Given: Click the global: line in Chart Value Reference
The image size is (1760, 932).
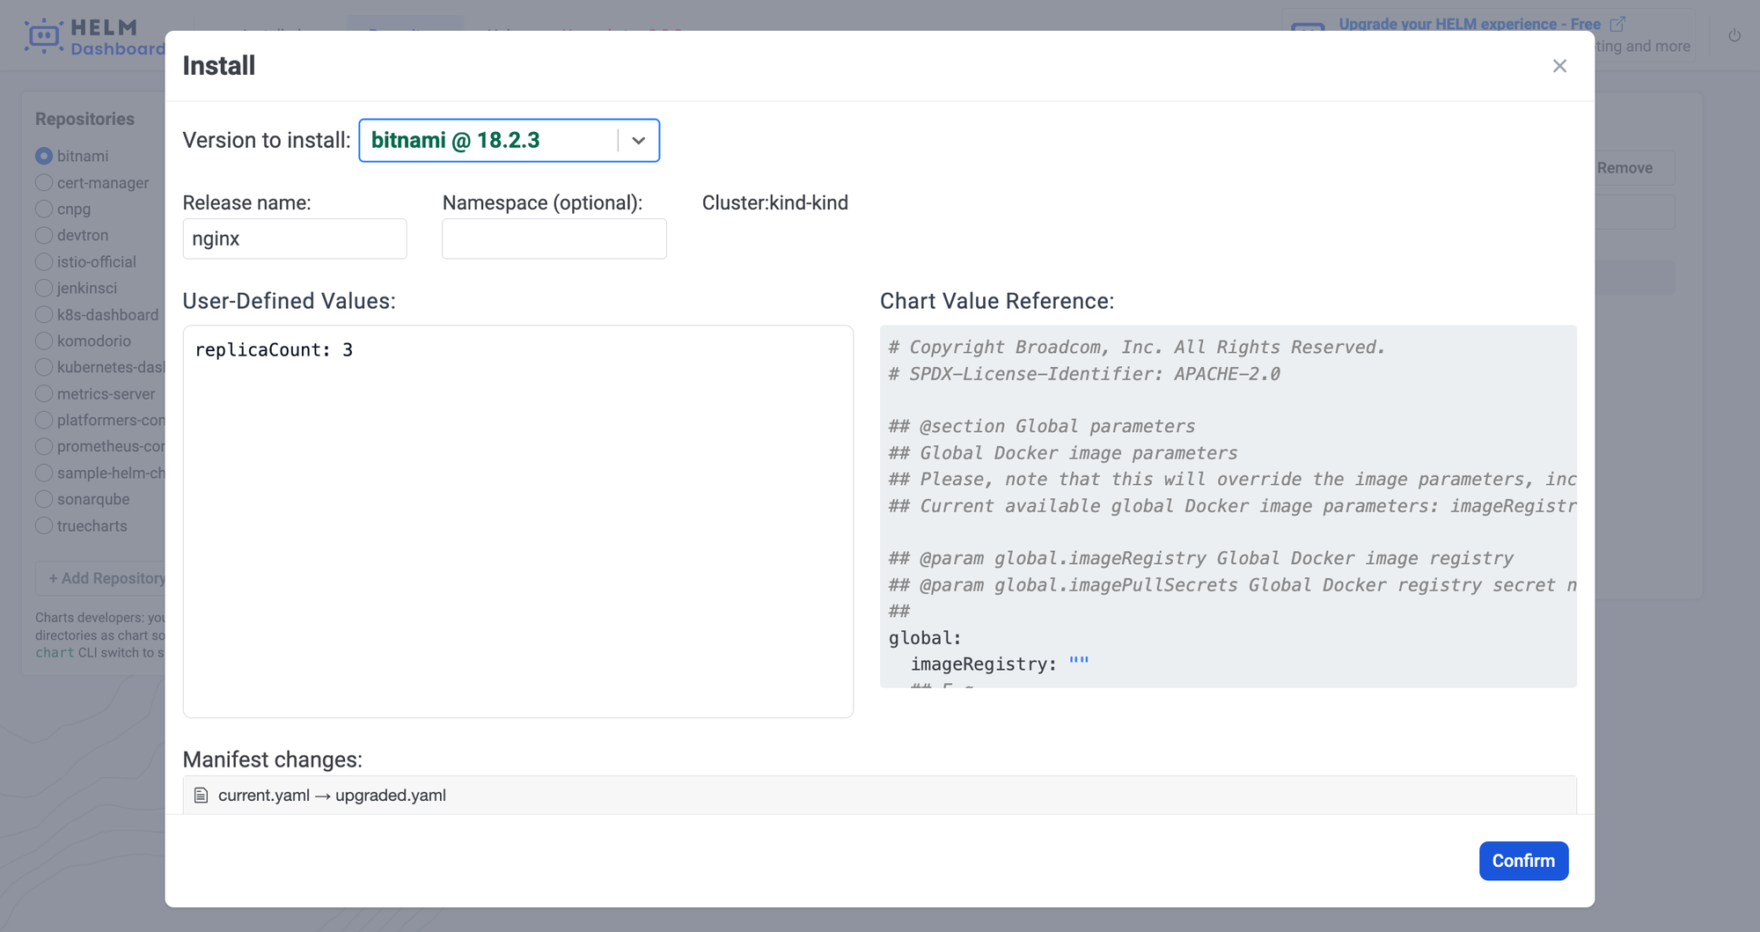Looking at the screenshot, I should [925, 638].
